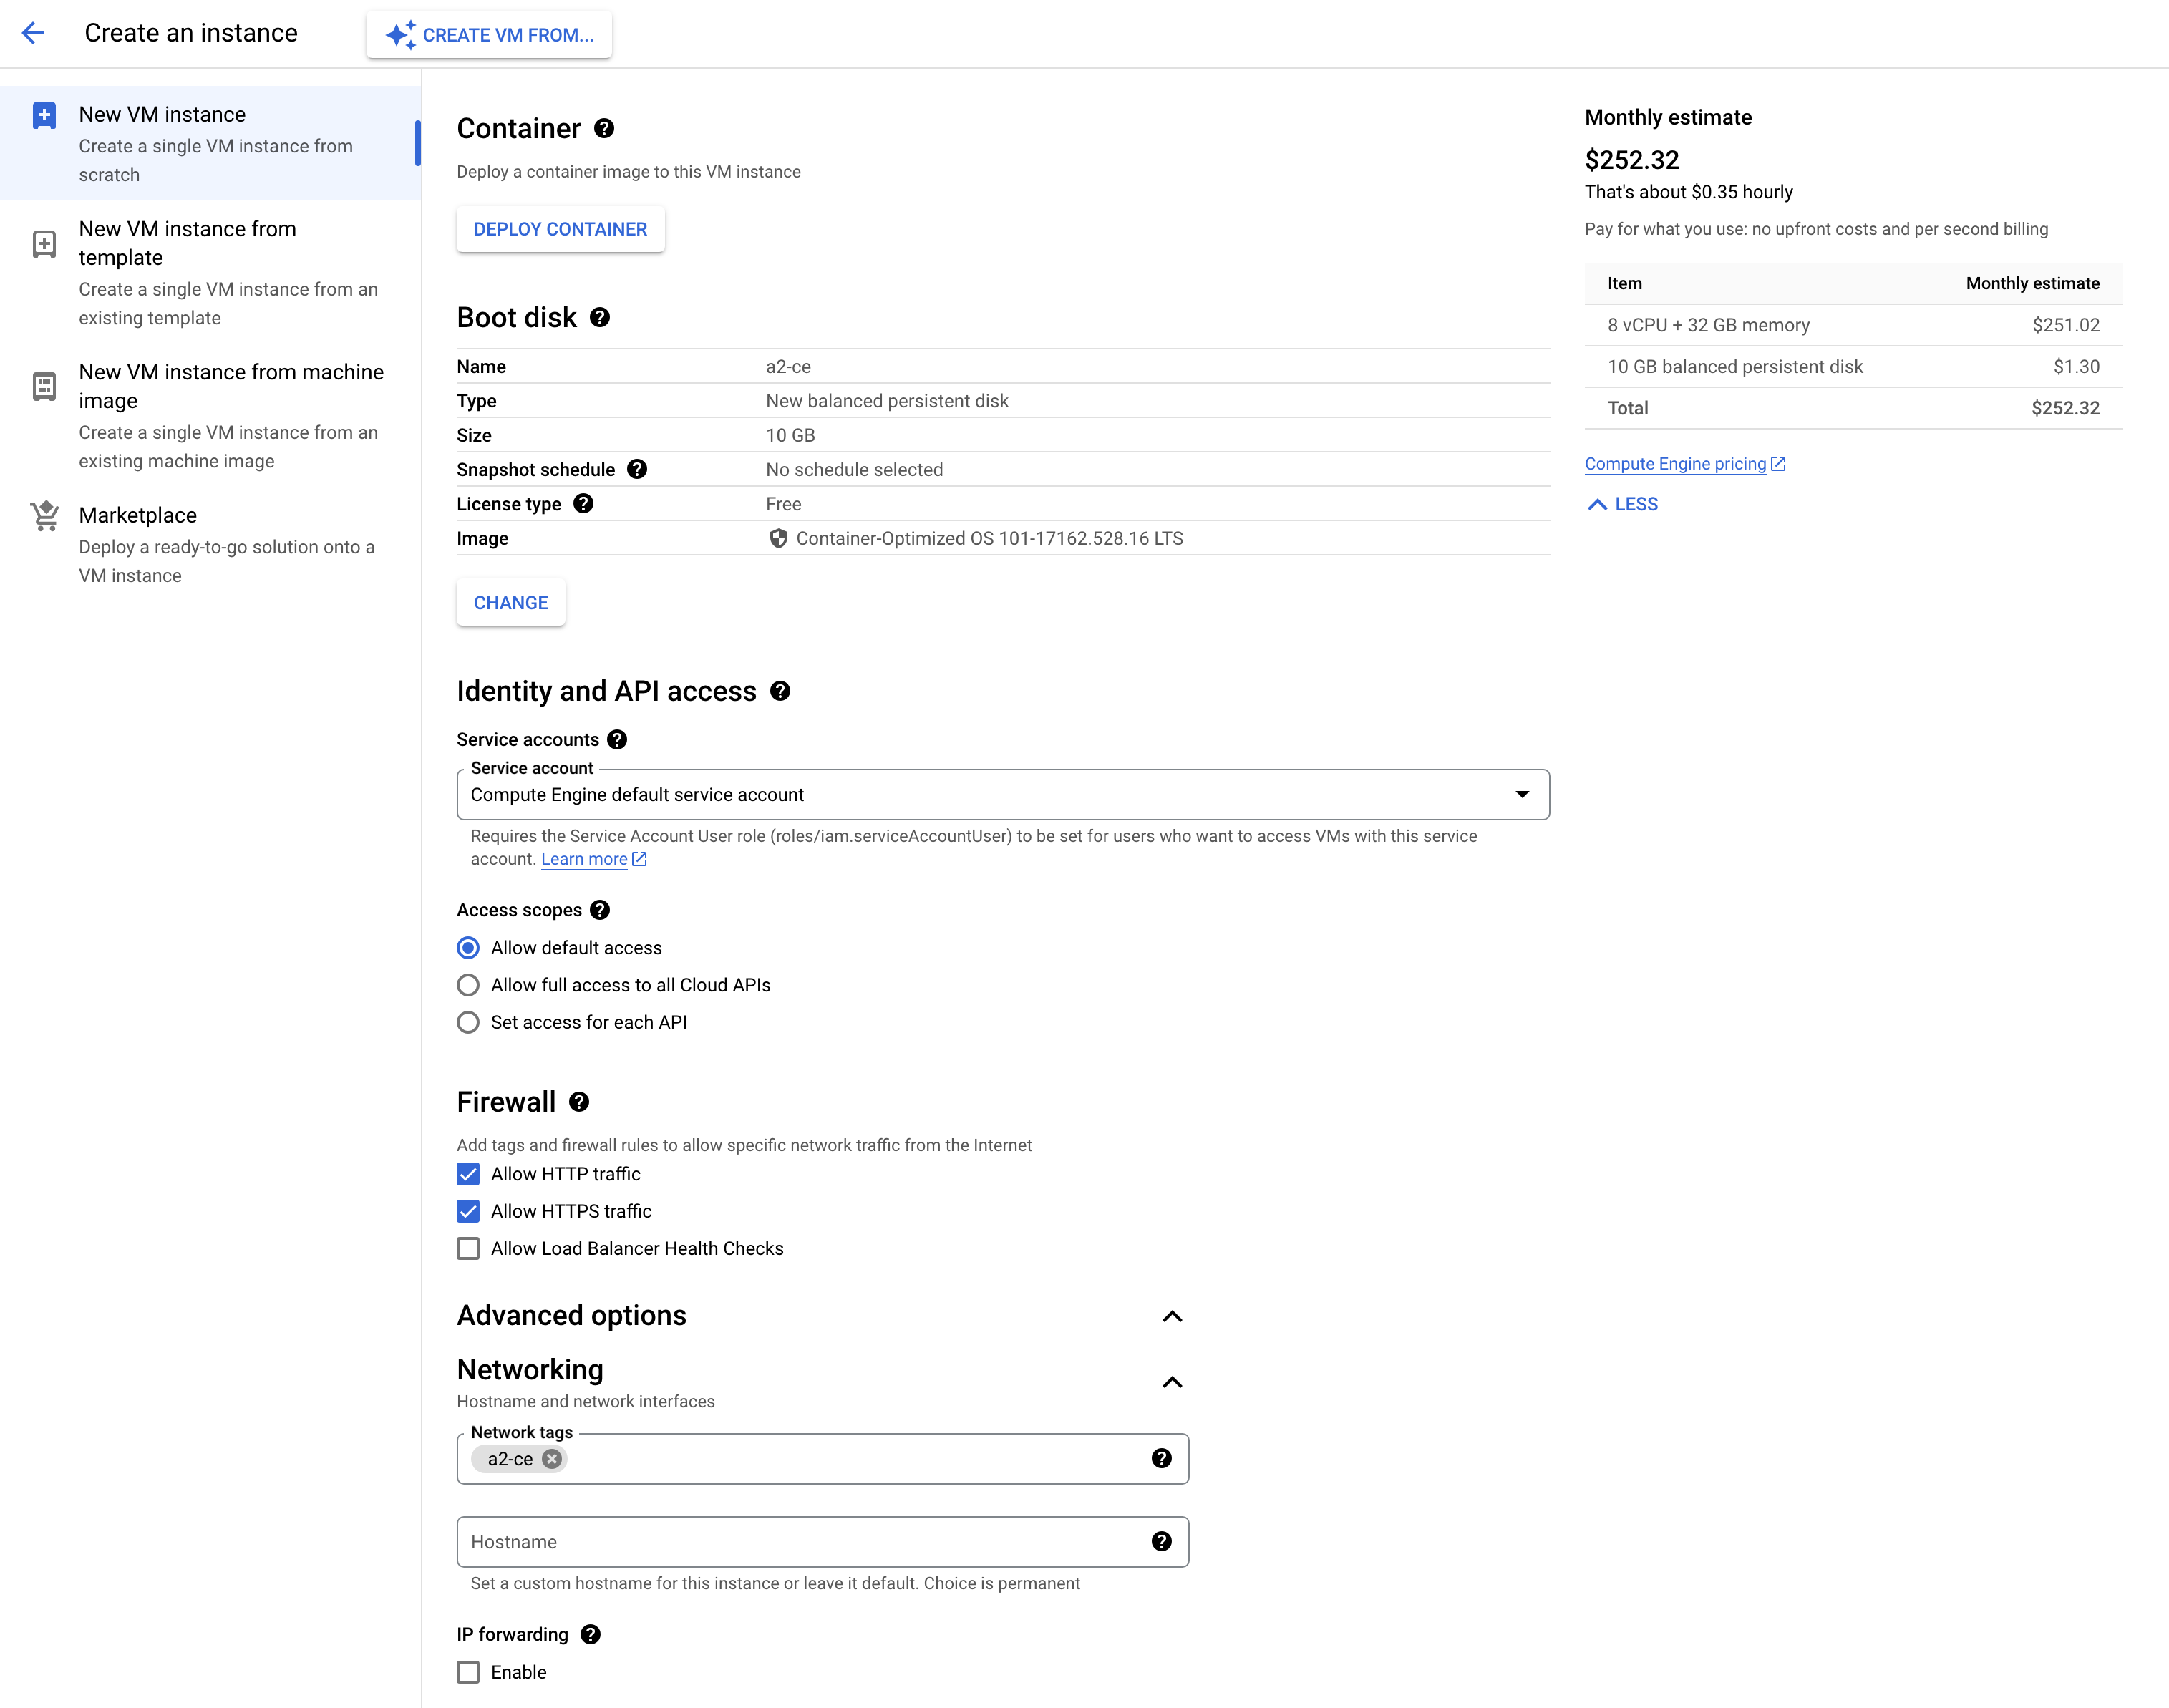Click the Firewall help icon
The image size is (2169, 1708).
point(579,1102)
